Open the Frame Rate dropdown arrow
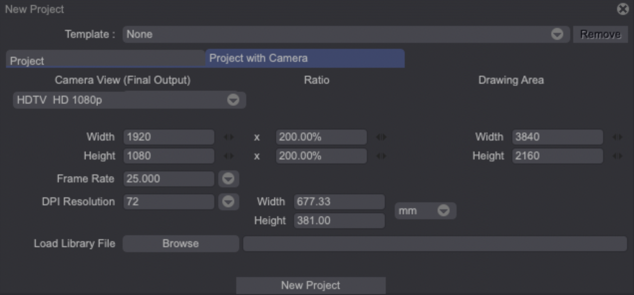This screenshot has width=634, height=295. pos(228,179)
